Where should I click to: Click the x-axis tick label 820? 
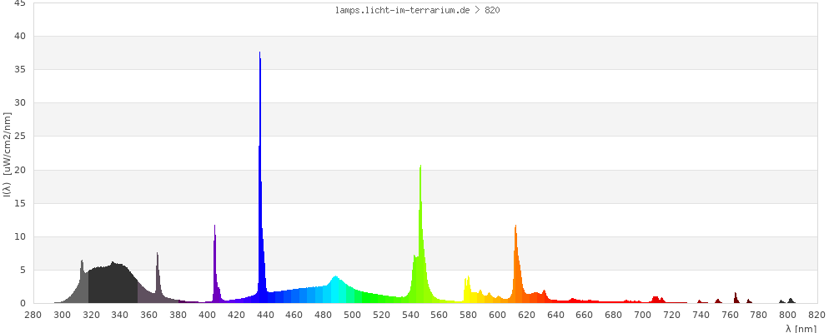tap(817, 315)
